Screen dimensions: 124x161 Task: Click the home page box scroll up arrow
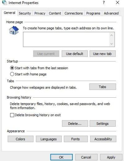(x=112, y=35)
